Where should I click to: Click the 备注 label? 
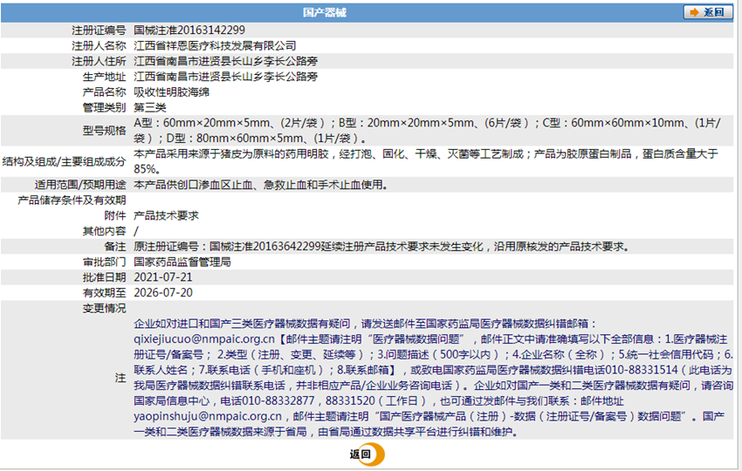tap(115, 247)
